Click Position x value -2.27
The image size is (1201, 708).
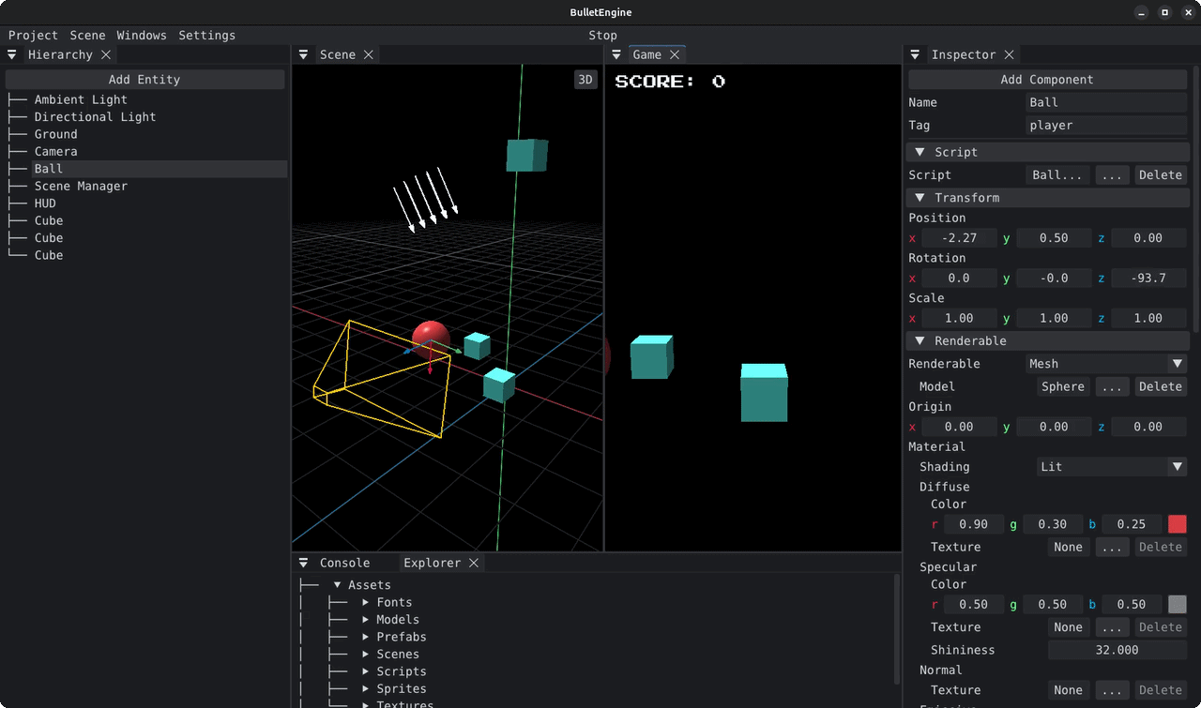tap(959, 238)
